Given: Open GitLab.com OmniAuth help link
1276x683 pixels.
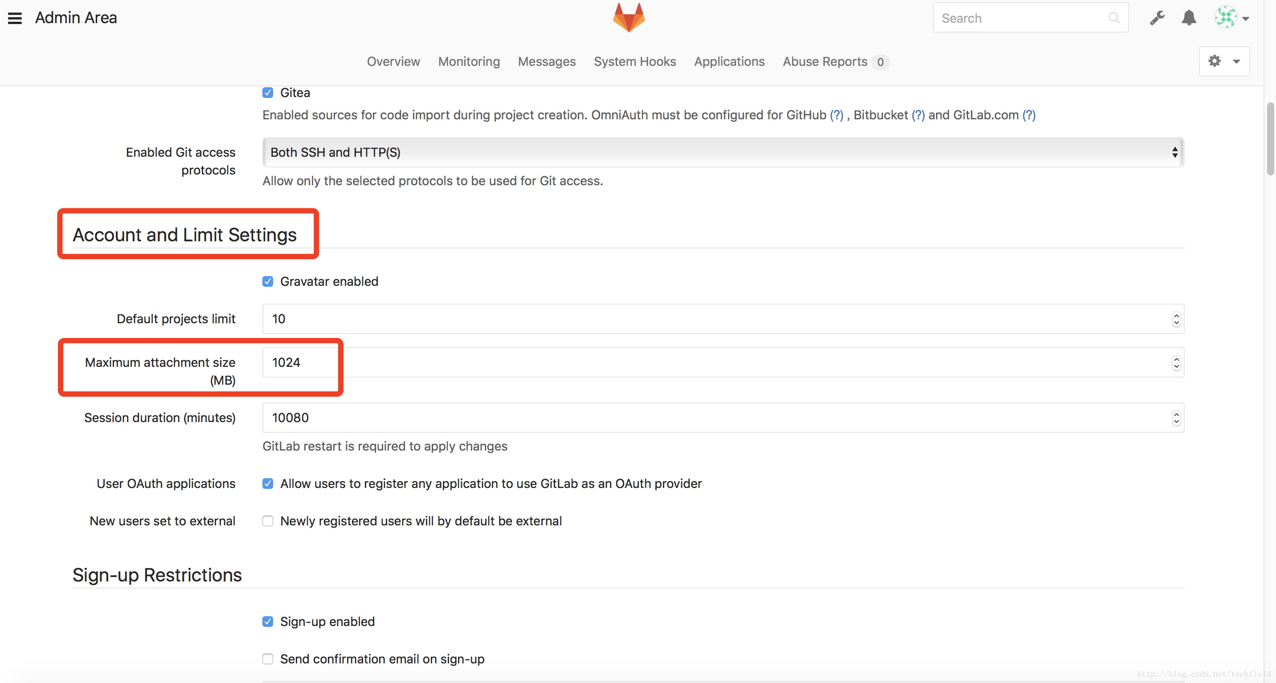Looking at the screenshot, I should (1029, 115).
